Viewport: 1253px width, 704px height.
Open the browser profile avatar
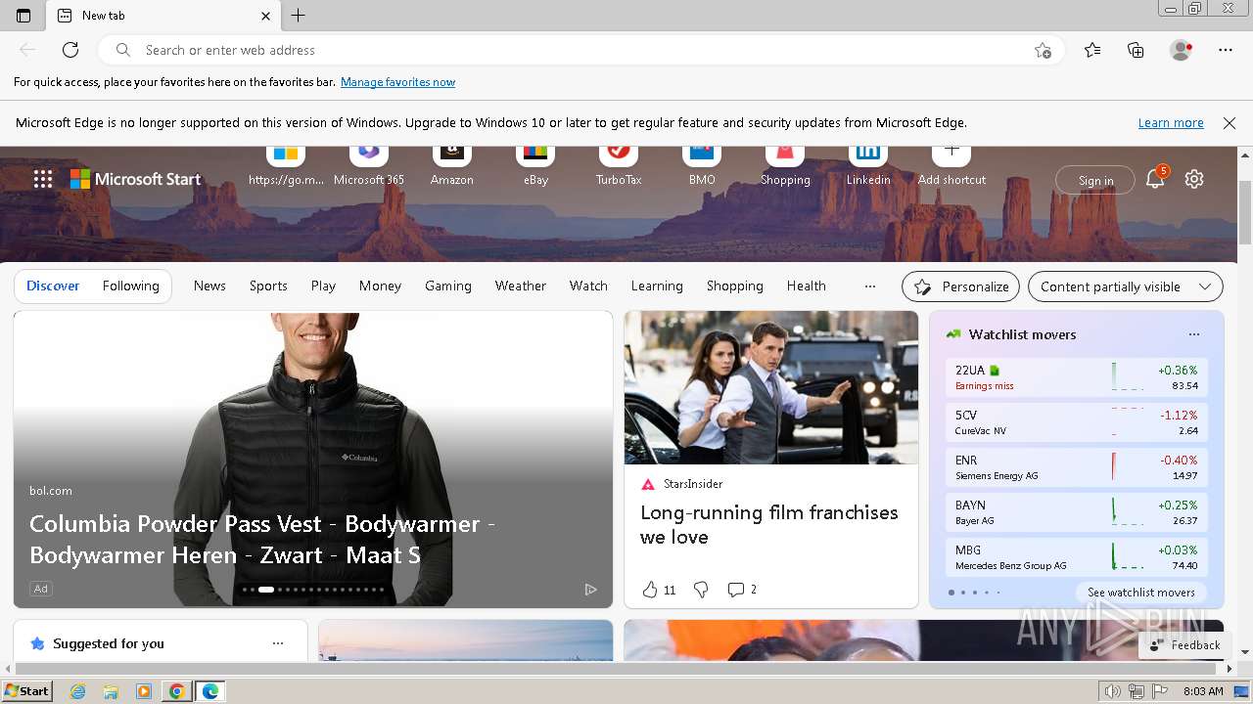[1182, 50]
